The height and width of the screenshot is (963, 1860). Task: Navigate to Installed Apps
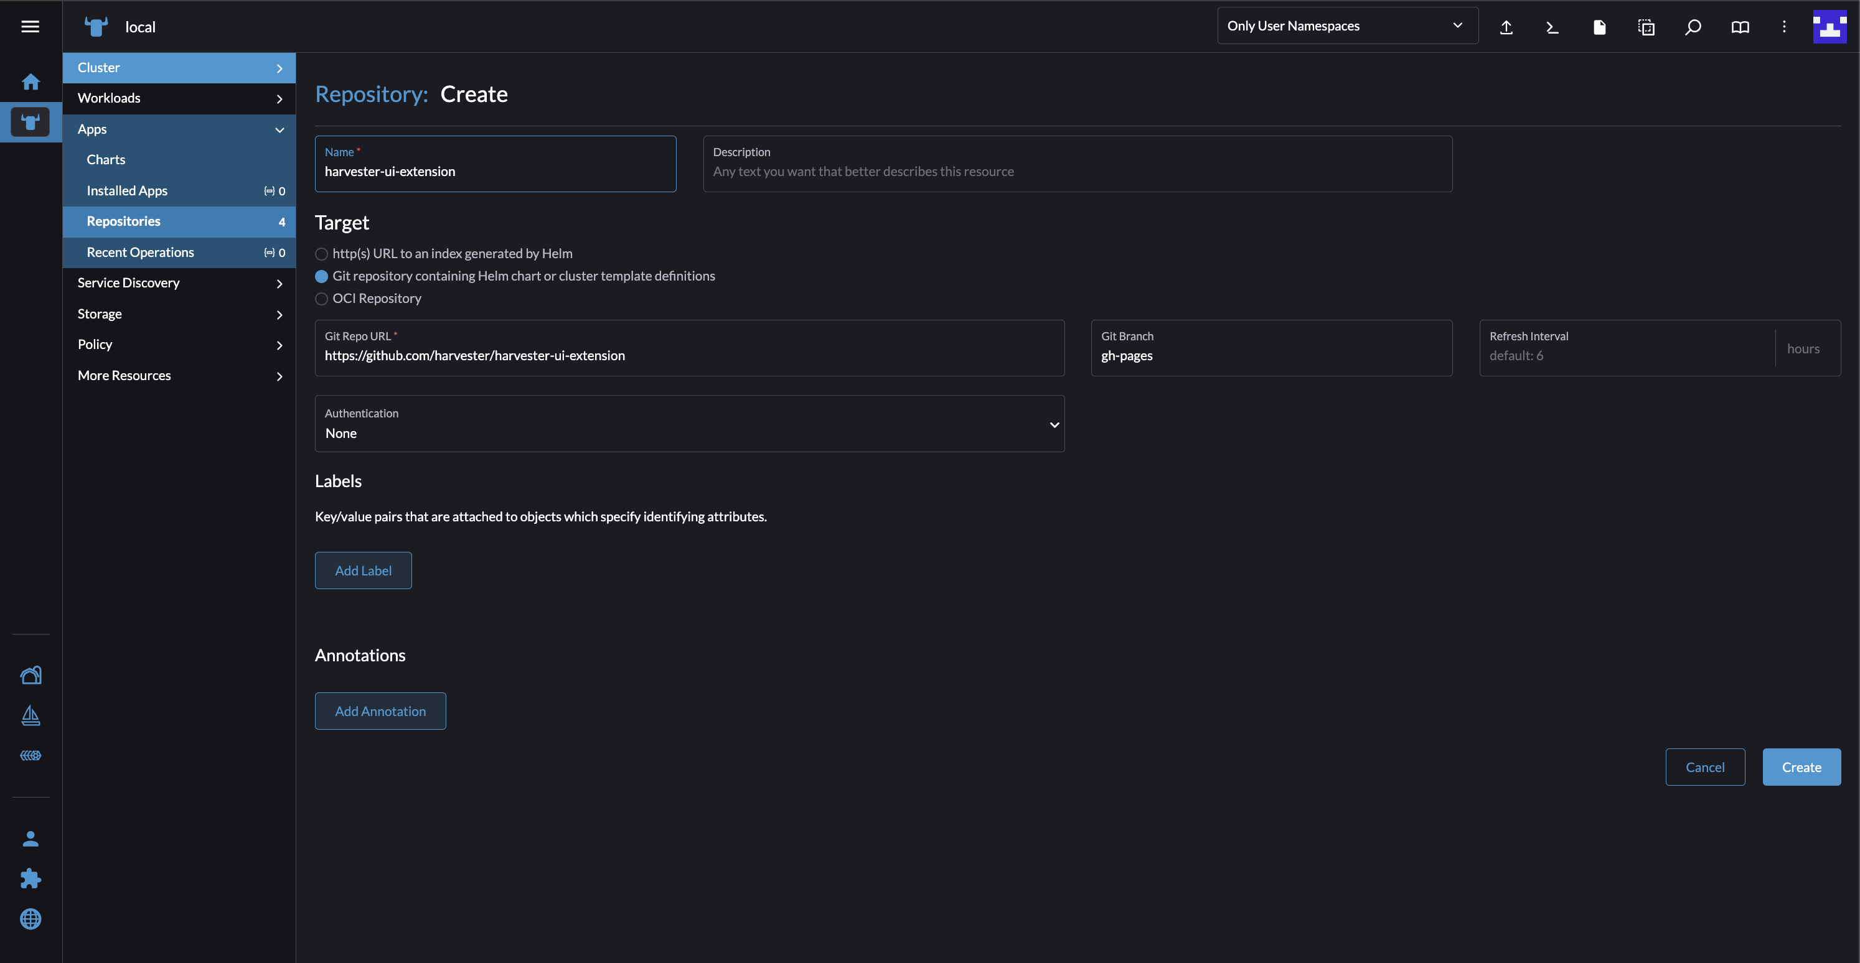(x=126, y=190)
